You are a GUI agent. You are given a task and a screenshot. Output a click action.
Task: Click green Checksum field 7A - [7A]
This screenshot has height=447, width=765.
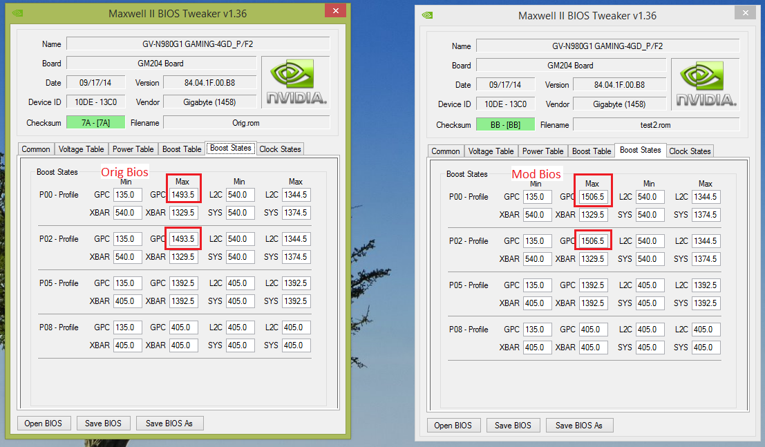coord(95,122)
